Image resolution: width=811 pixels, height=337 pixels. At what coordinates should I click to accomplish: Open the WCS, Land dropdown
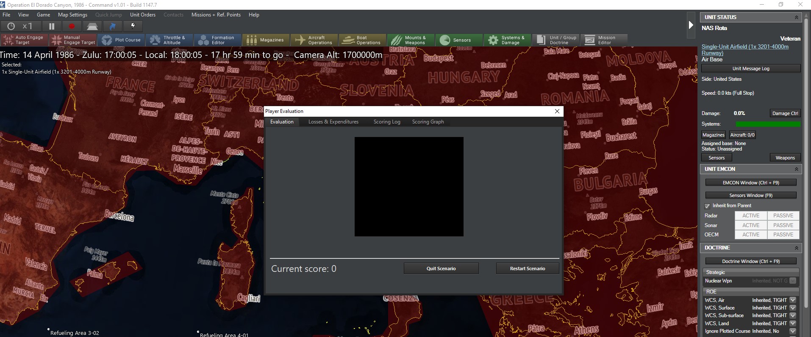click(x=793, y=323)
